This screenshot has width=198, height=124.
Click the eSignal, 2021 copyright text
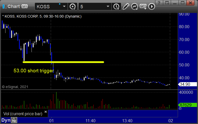(15, 87)
